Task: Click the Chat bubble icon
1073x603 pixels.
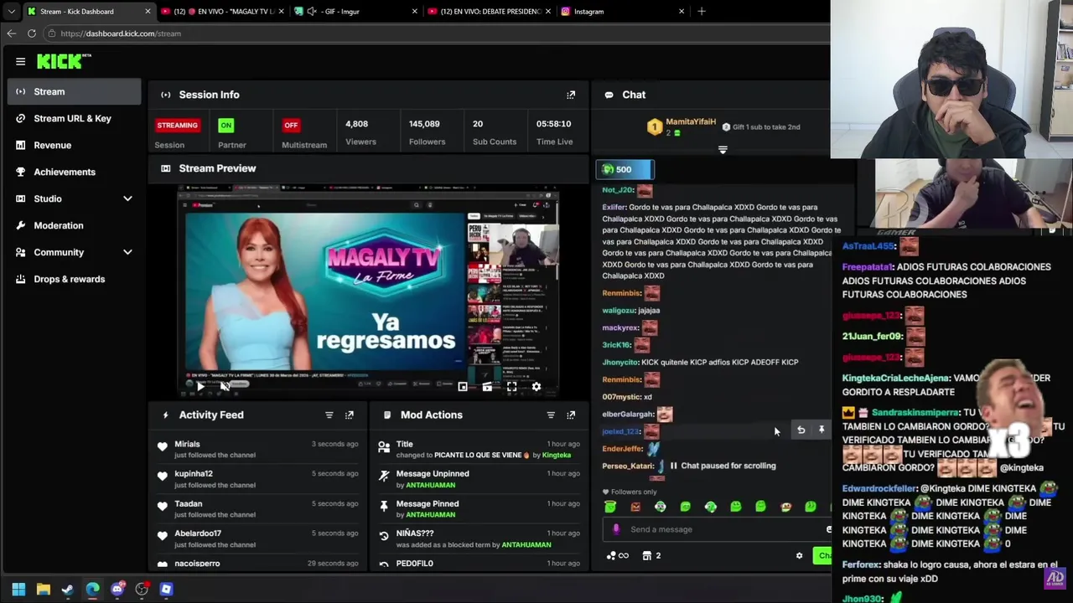Action: [609, 95]
